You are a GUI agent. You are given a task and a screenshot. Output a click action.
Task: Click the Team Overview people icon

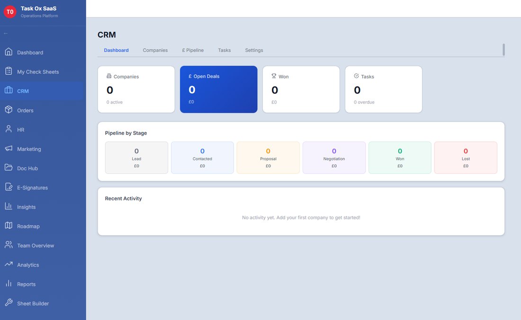9,245
